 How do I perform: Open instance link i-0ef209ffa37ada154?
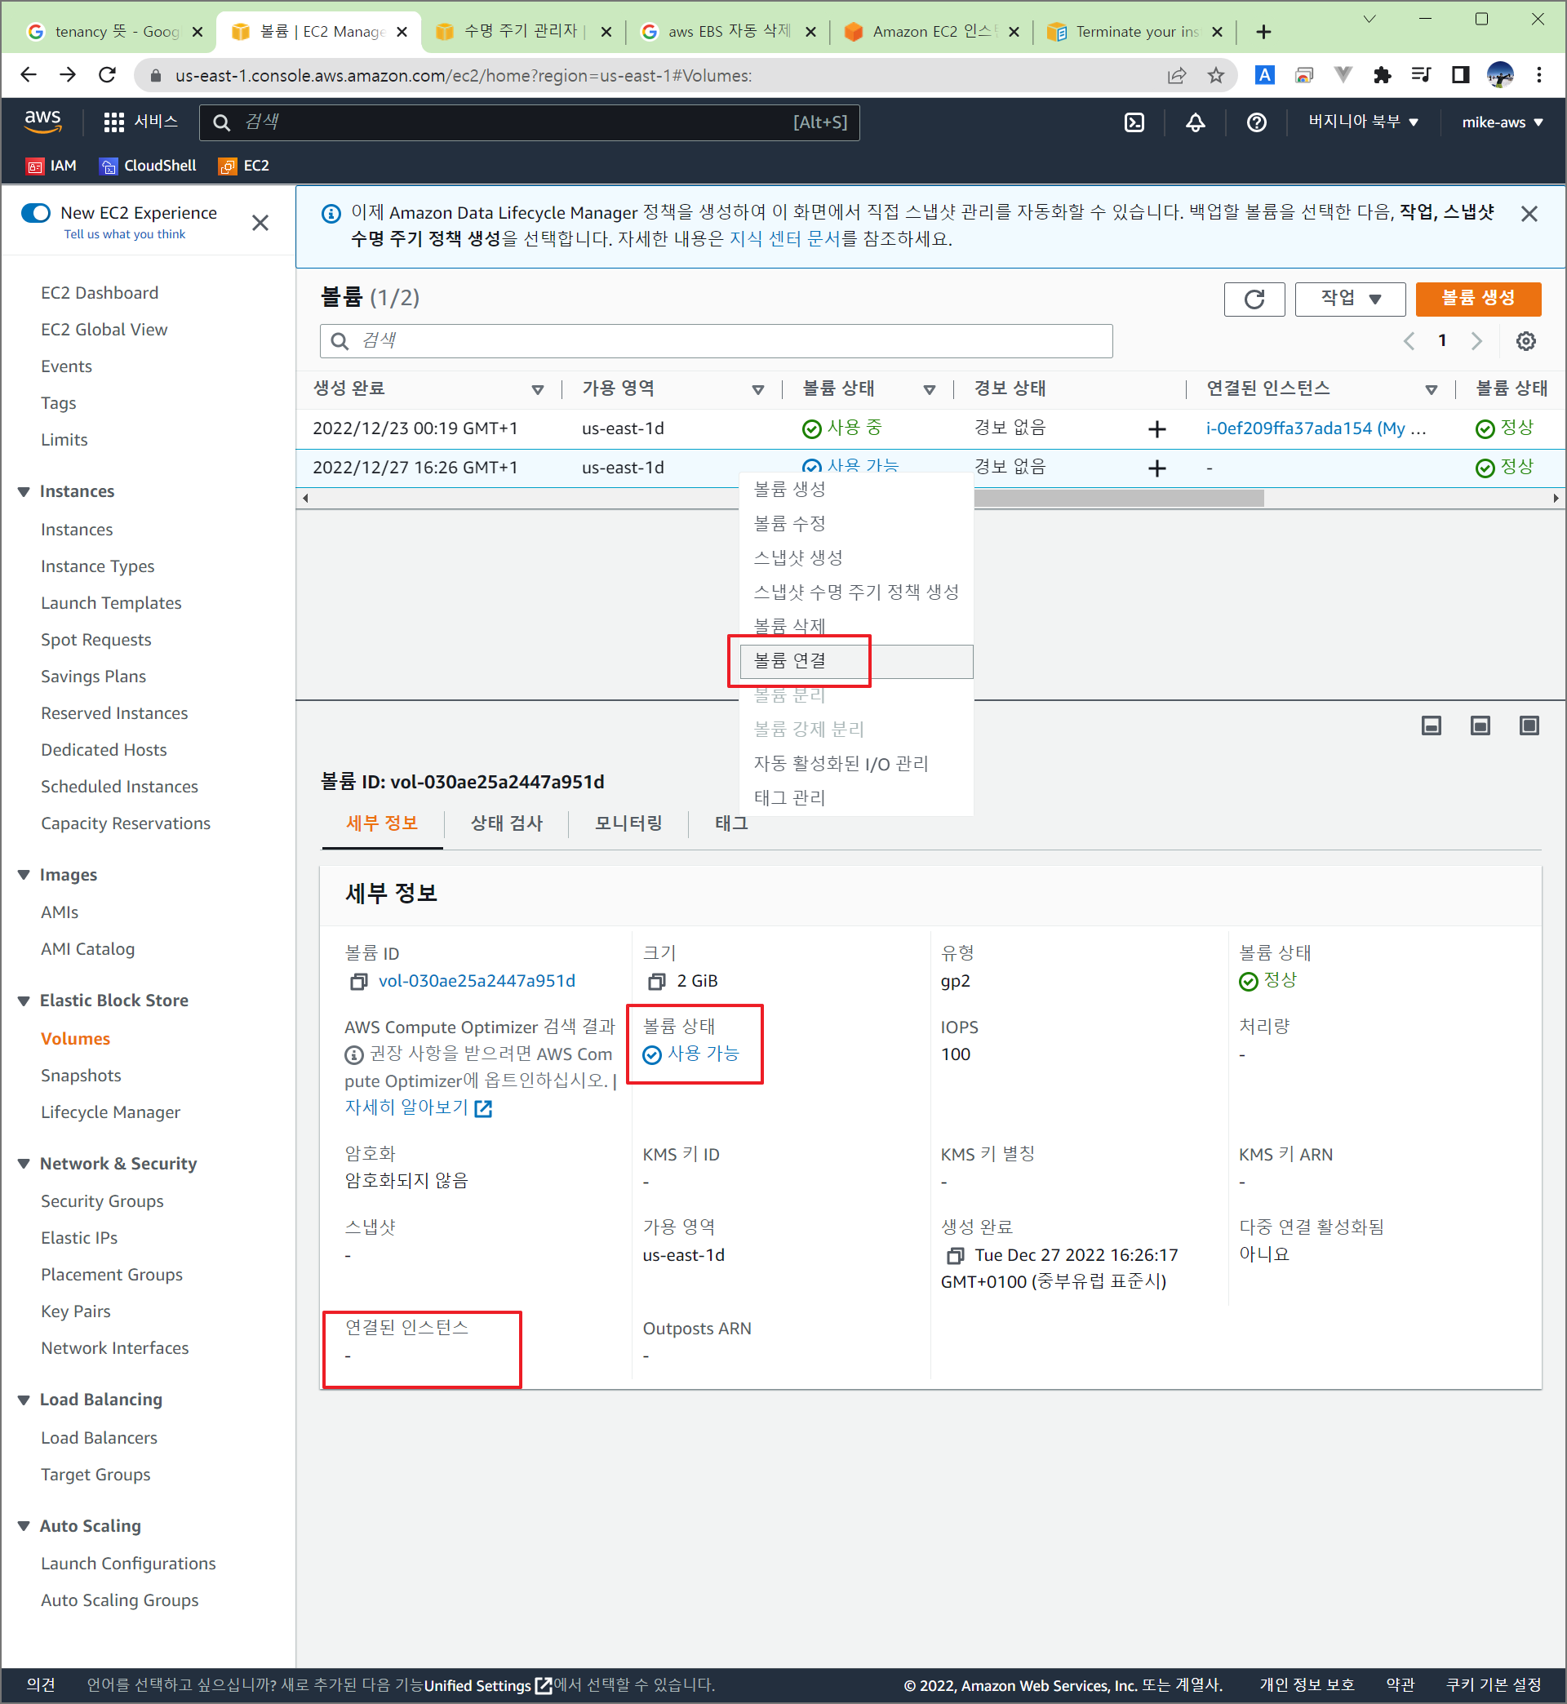[1316, 429]
